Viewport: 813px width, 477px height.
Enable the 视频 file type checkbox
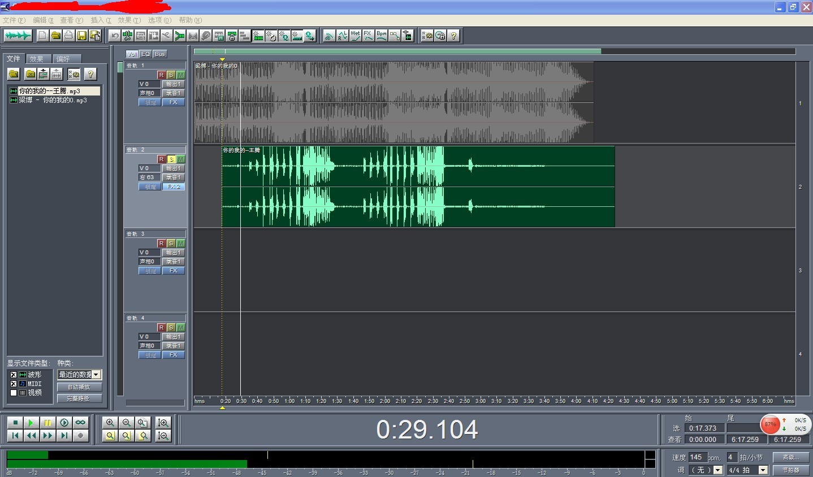click(x=14, y=393)
